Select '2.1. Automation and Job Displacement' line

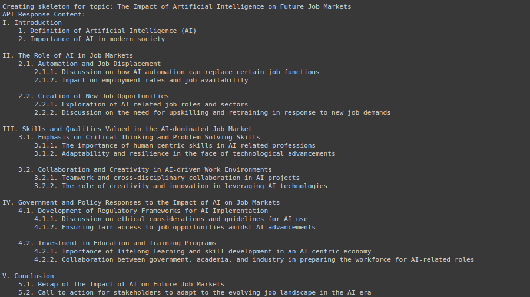90,64
